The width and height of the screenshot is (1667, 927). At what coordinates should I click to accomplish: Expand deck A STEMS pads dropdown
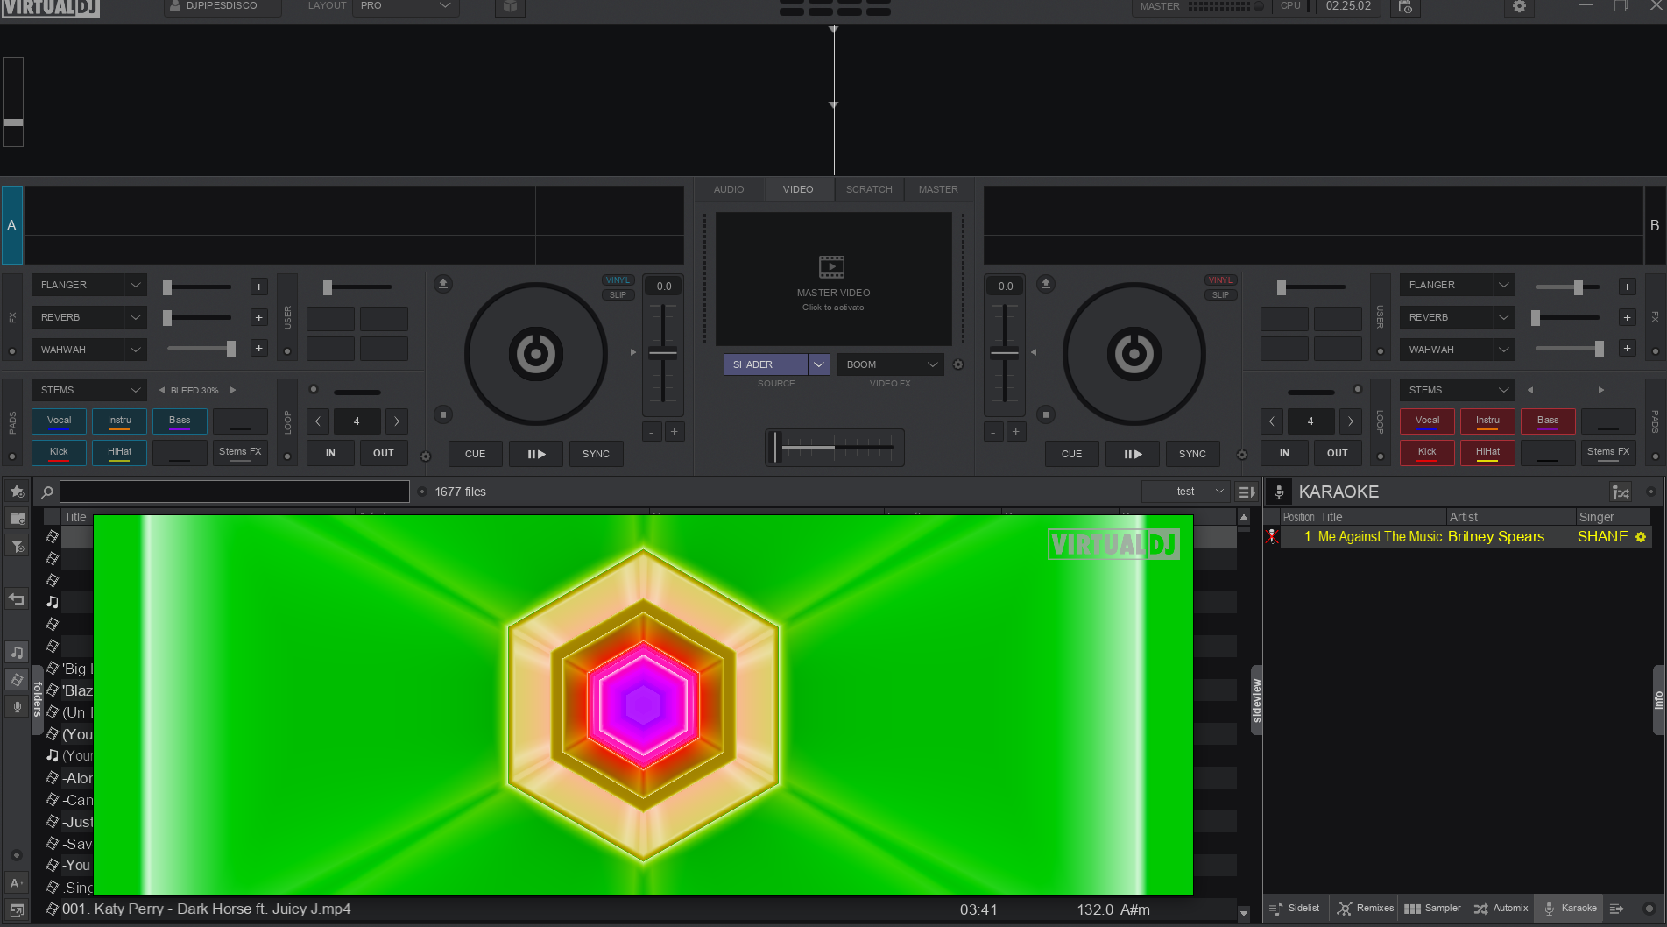pyautogui.click(x=135, y=390)
